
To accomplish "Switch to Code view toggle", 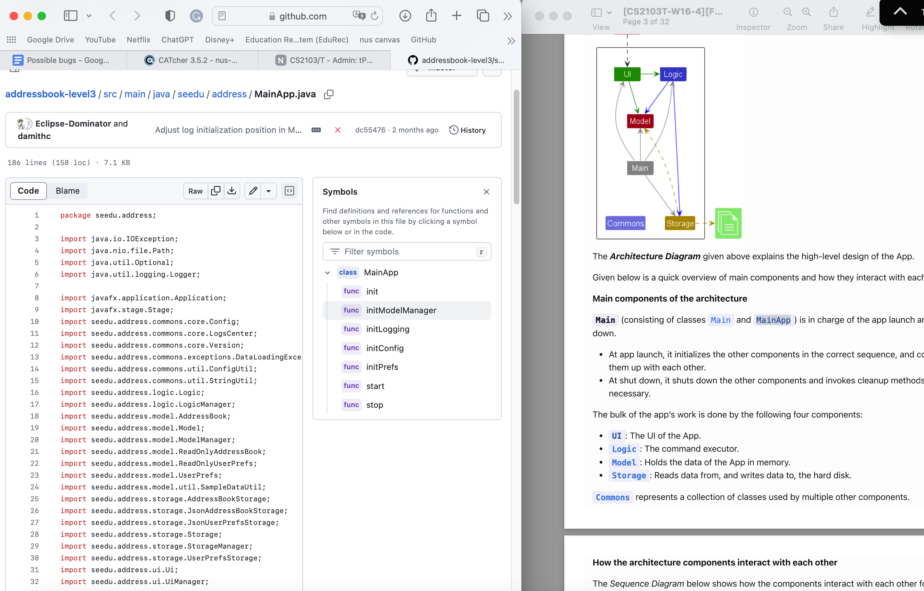I will tap(29, 191).
